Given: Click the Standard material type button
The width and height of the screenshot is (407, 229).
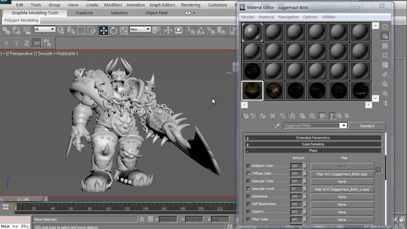Looking at the screenshot, I should click(367, 126).
